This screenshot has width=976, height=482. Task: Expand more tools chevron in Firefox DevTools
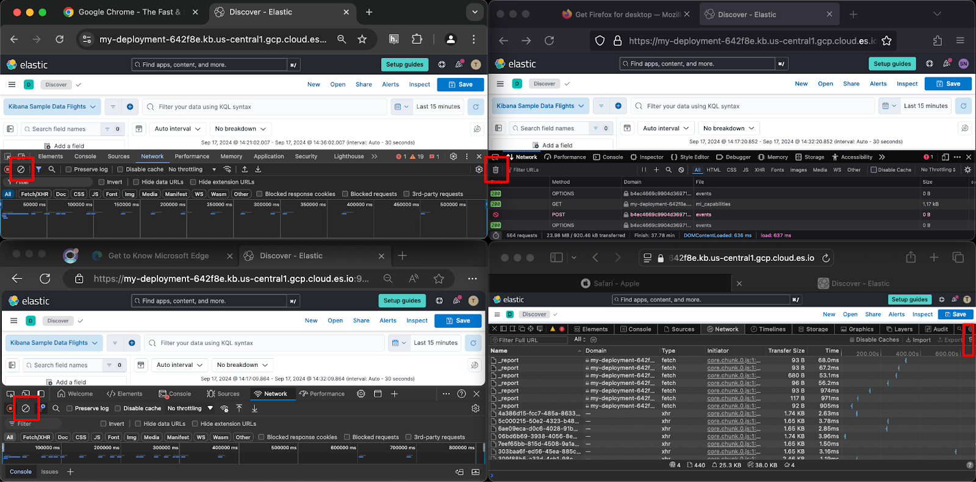[882, 157]
